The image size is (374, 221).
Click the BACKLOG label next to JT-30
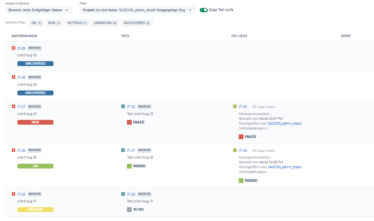(145, 194)
